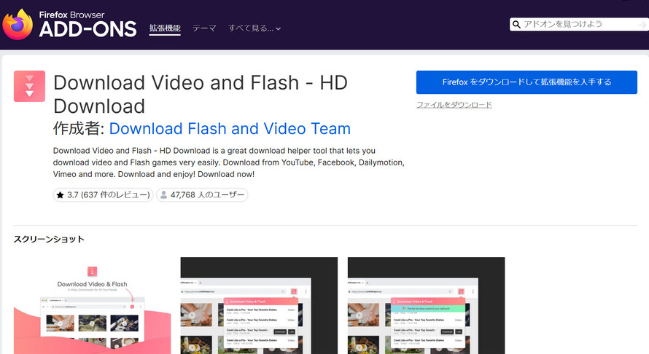Click the magnifier search icon

(x=516, y=24)
